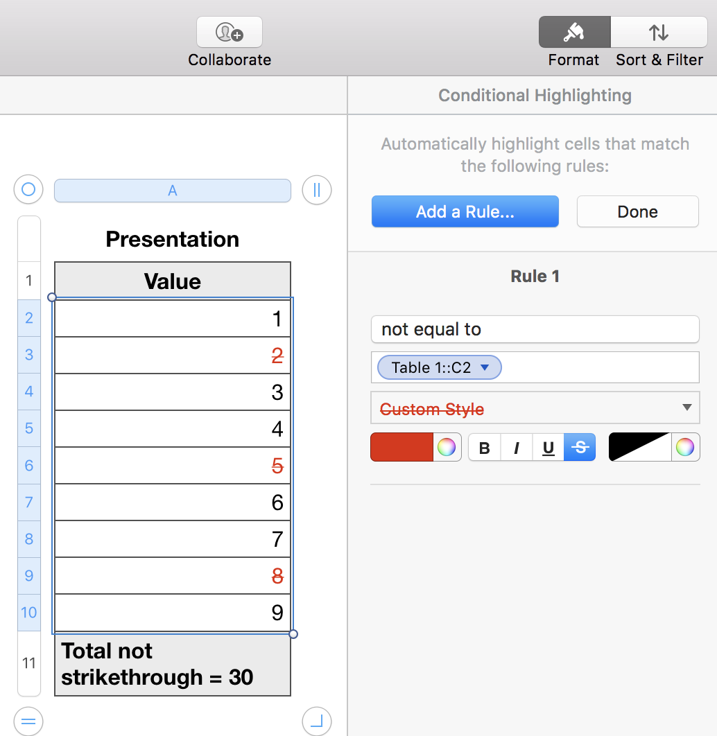Image resolution: width=717 pixels, height=736 pixels.
Task: Expand the Custom Style dropdown
Action: [686, 408]
